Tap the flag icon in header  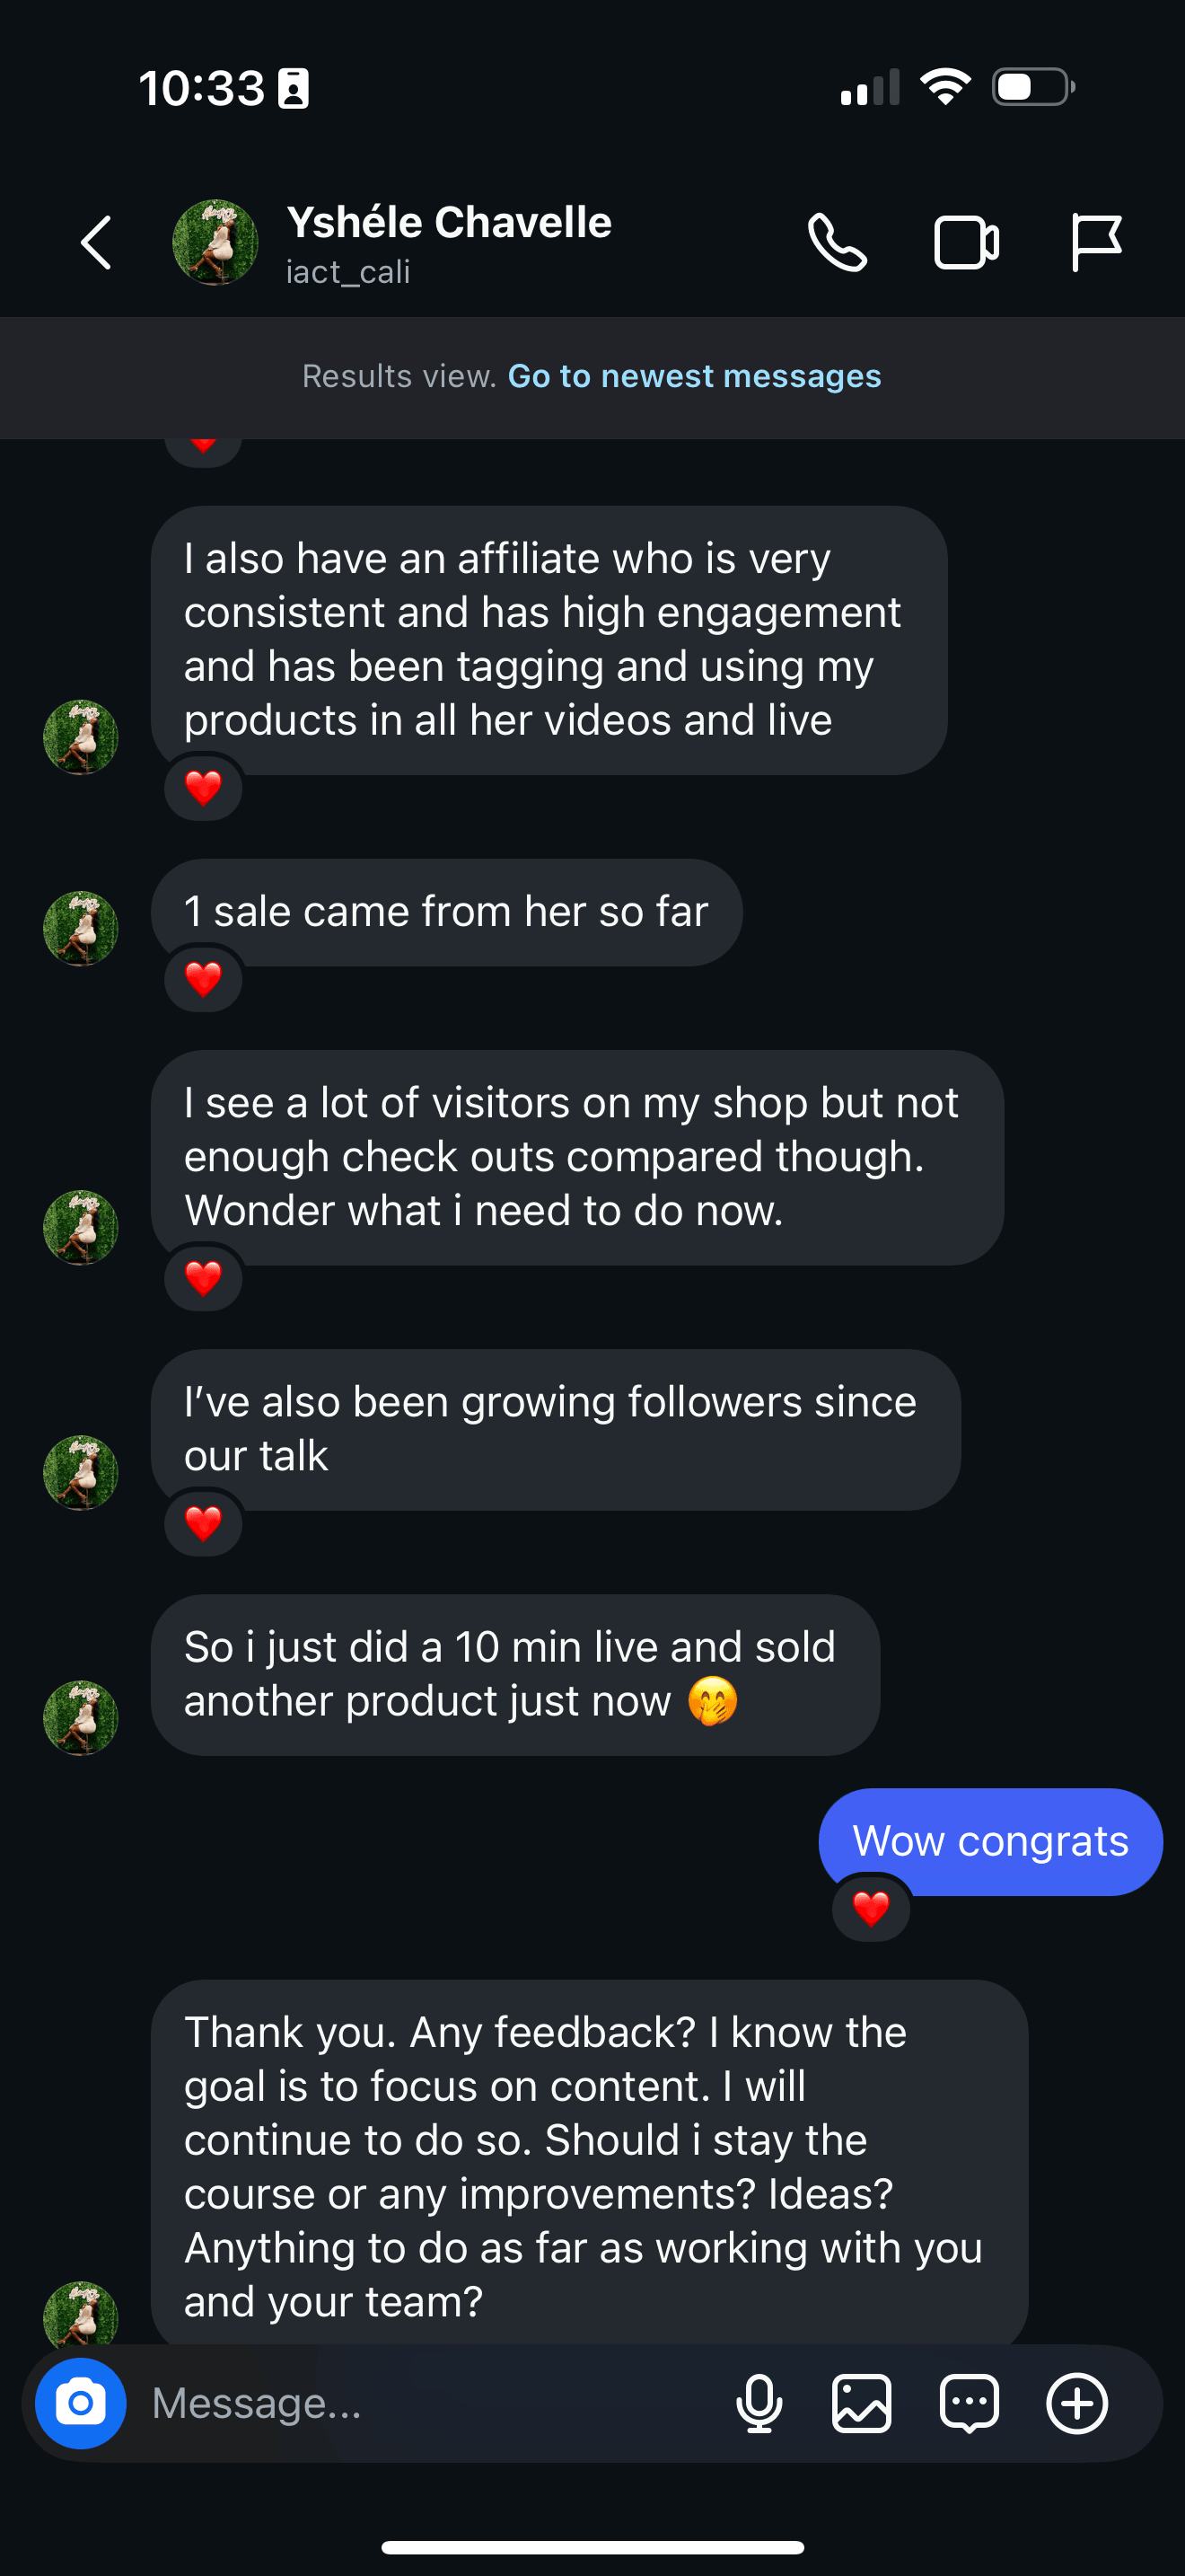[1095, 243]
